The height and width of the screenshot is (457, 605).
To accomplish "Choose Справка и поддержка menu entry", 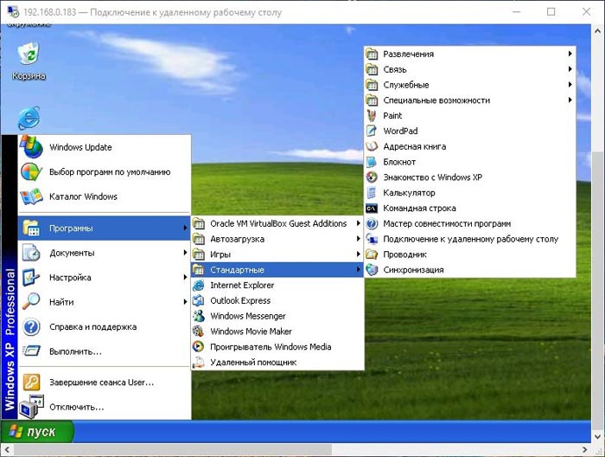I will pos(105,327).
